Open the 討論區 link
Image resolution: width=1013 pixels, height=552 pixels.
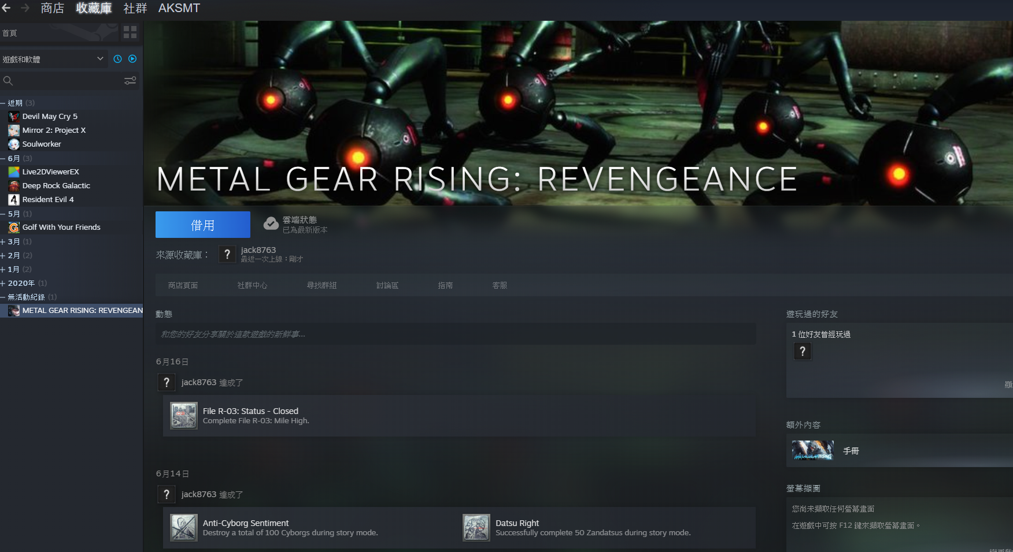[x=387, y=285]
